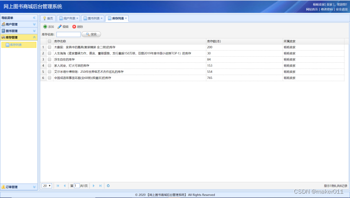Go to the previous page
This screenshot has width=350, height=198.
[x=65, y=186]
